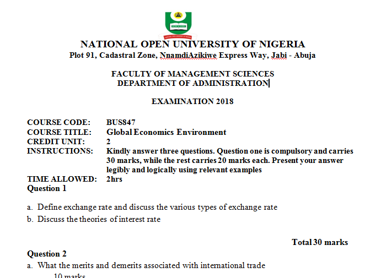Click 'Global Economics Environment' course title text
The width and height of the screenshot is (381, 278).
point(166,132)
